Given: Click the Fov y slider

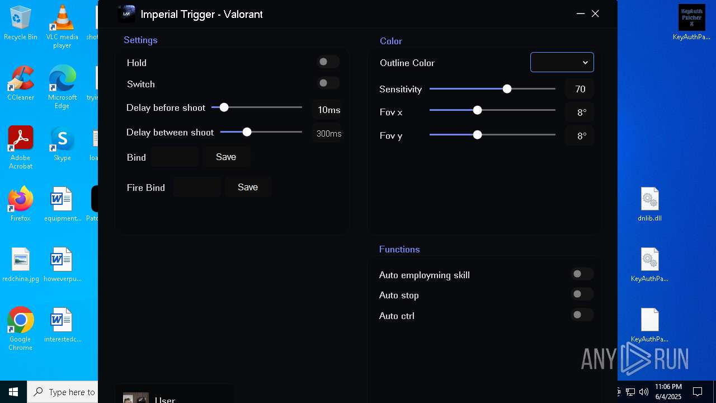Looking at the screenshot, I should click(x=492, y=135).
